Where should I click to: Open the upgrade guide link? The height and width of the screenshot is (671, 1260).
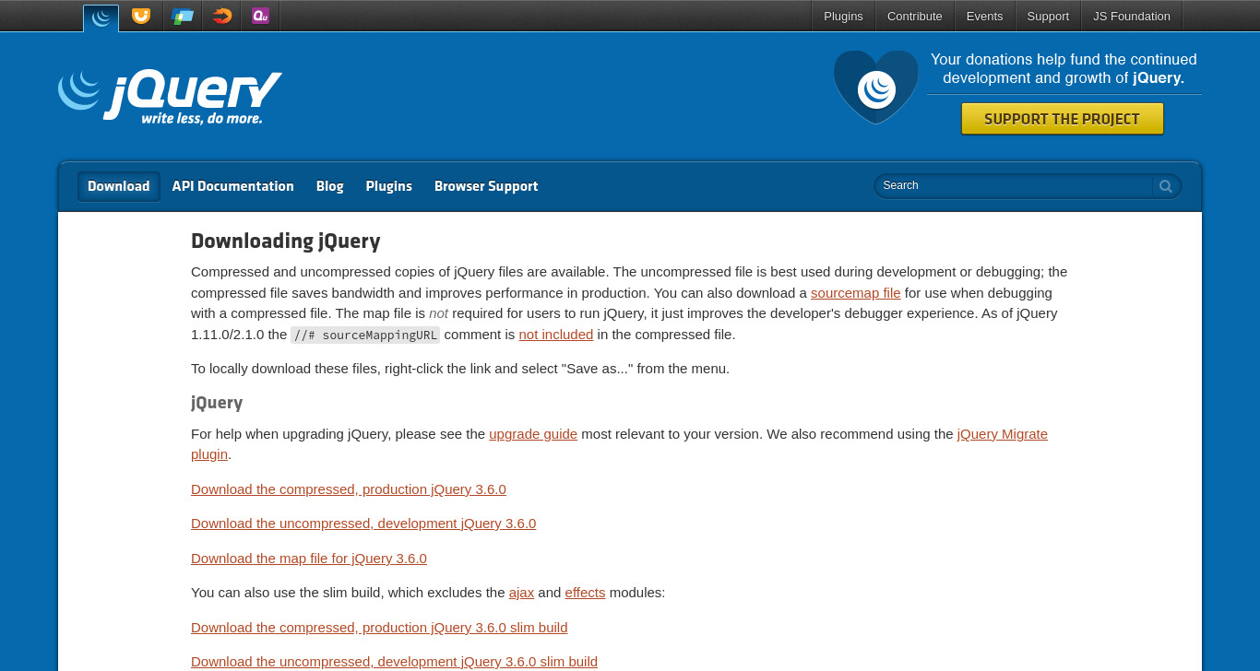533,434
